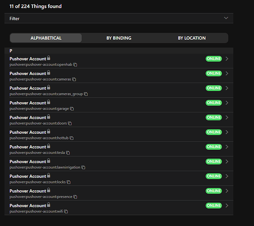Switch to By Location tab
The height and width of the screenshot is (226, 254).
[192, 38]
